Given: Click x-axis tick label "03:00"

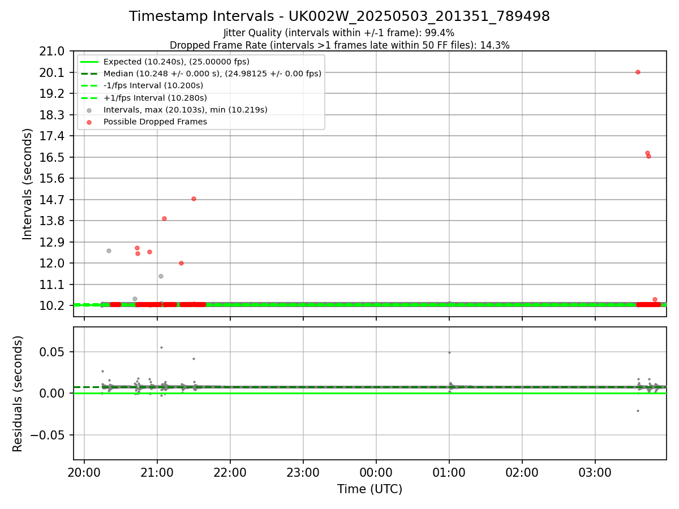Looking at the screenshot, I should 595,472.
